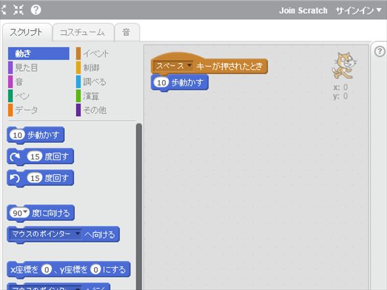Click the clockwise rotate arrow icon
Image resolution: width=387 pixels, height=290 pixels.
(x=15, y=157)
